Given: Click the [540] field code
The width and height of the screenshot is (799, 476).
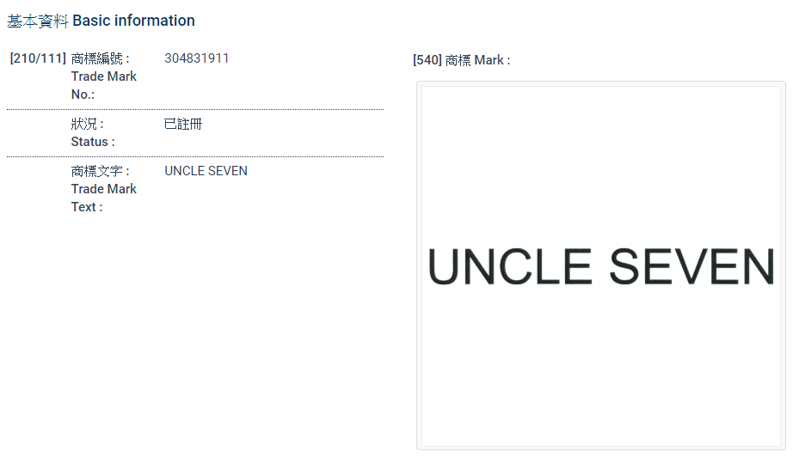Looking at the screenshot, I should (x=427, y=60).
